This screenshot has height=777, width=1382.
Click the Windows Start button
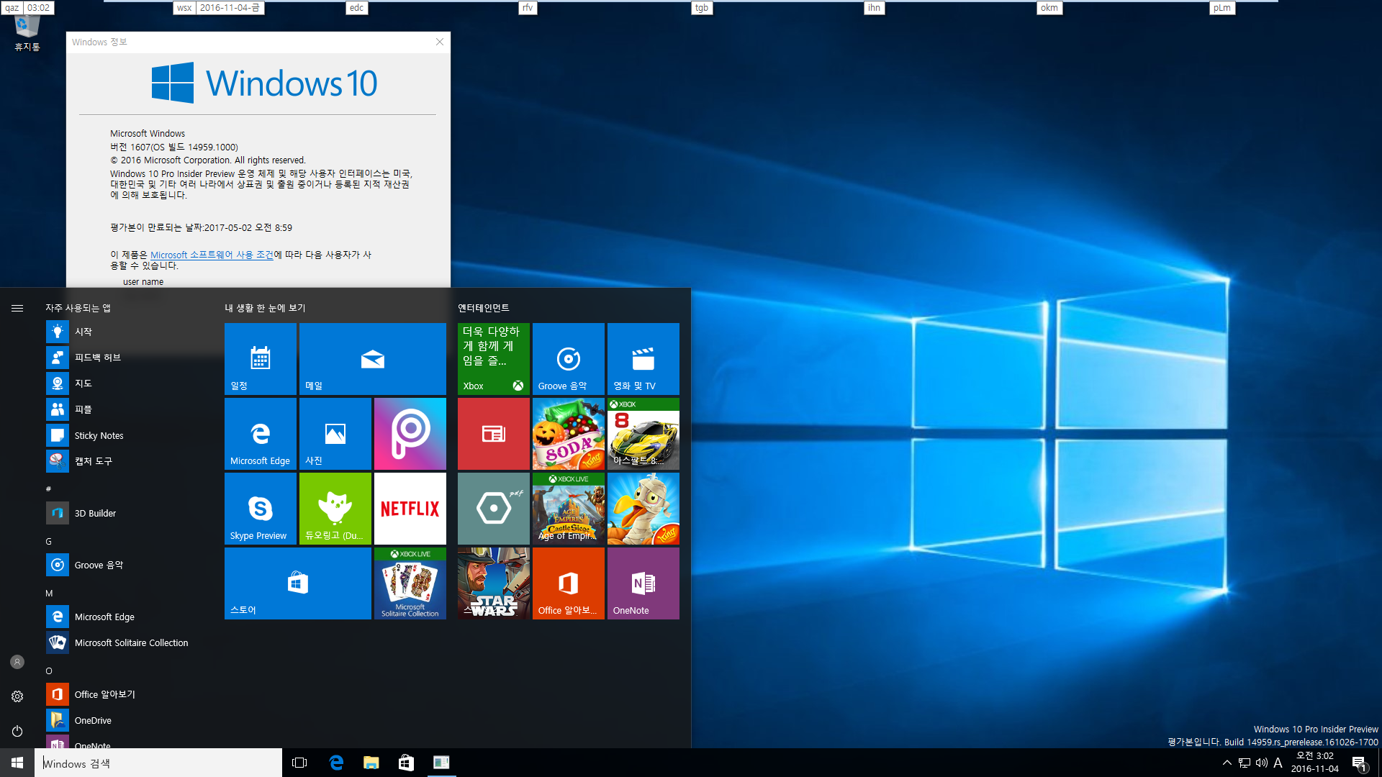pos(17,763)
